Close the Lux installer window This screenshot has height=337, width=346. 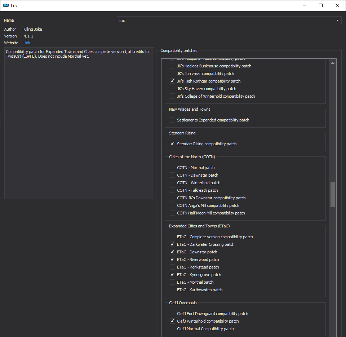337,5
